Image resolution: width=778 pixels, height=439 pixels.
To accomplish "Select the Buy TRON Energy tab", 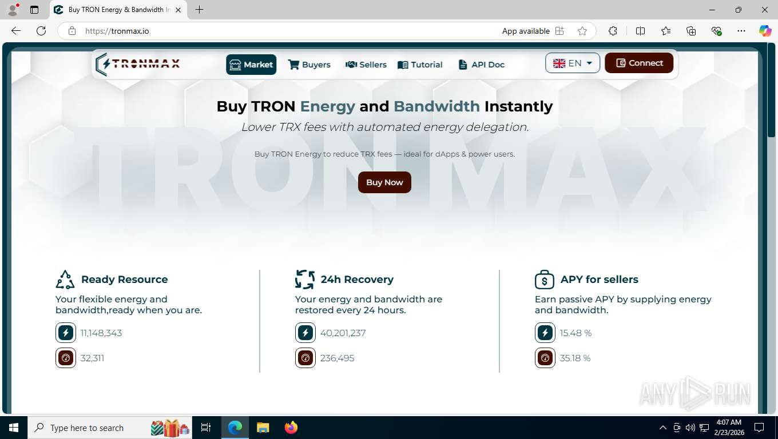I will pyautogui.click(x=118, y=10).
